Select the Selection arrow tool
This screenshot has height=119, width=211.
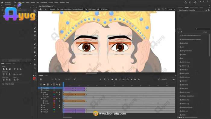[x=35, y=11]
